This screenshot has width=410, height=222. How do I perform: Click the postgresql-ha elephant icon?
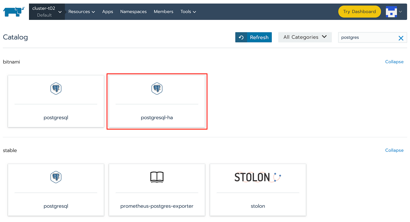(x=157, y=88)
